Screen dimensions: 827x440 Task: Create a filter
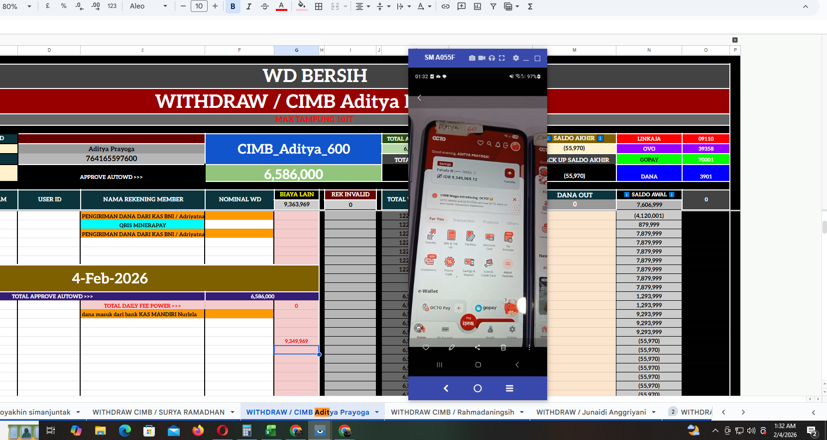click(x=493, y=6)
